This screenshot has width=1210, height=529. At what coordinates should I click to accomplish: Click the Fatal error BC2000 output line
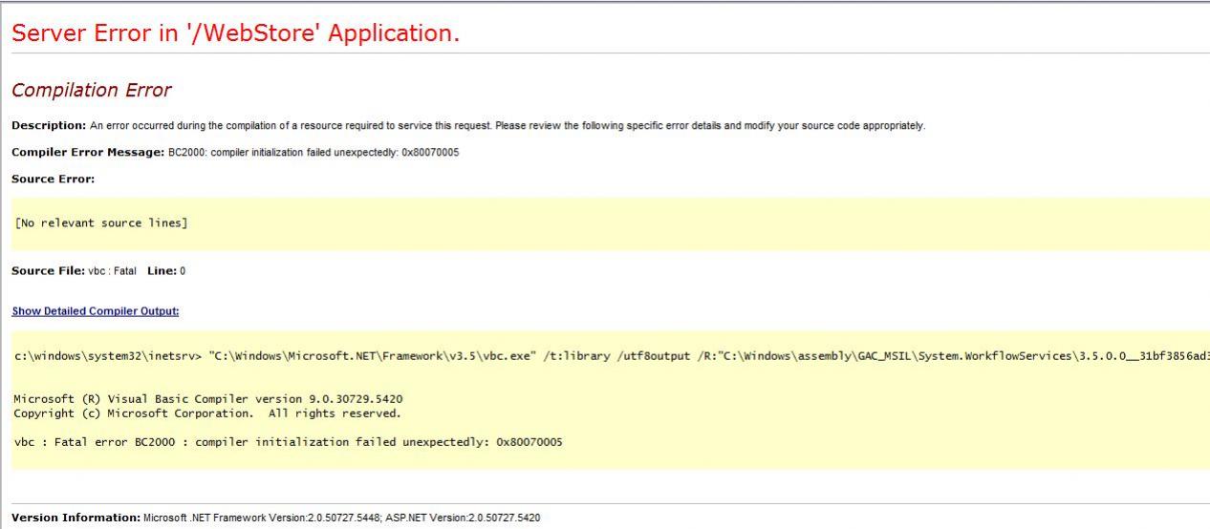(288, 442)
